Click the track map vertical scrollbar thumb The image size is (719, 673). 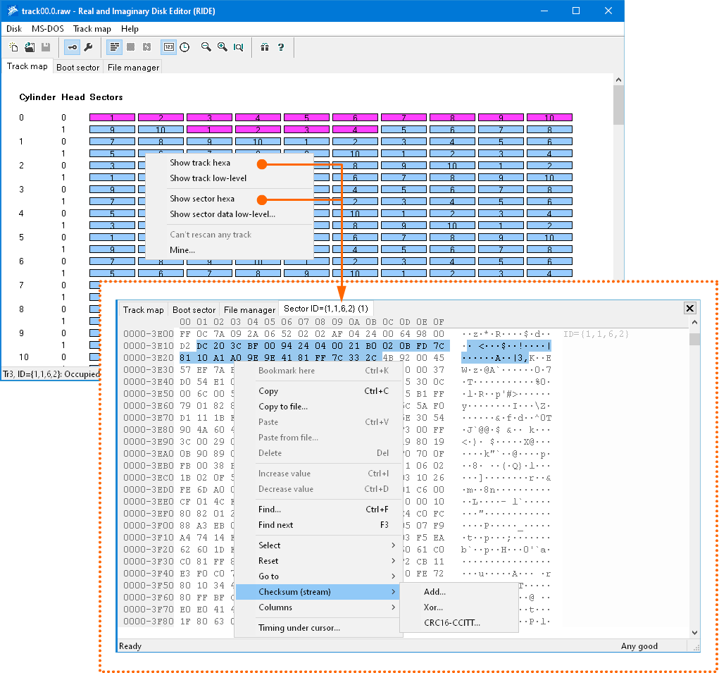618,106
